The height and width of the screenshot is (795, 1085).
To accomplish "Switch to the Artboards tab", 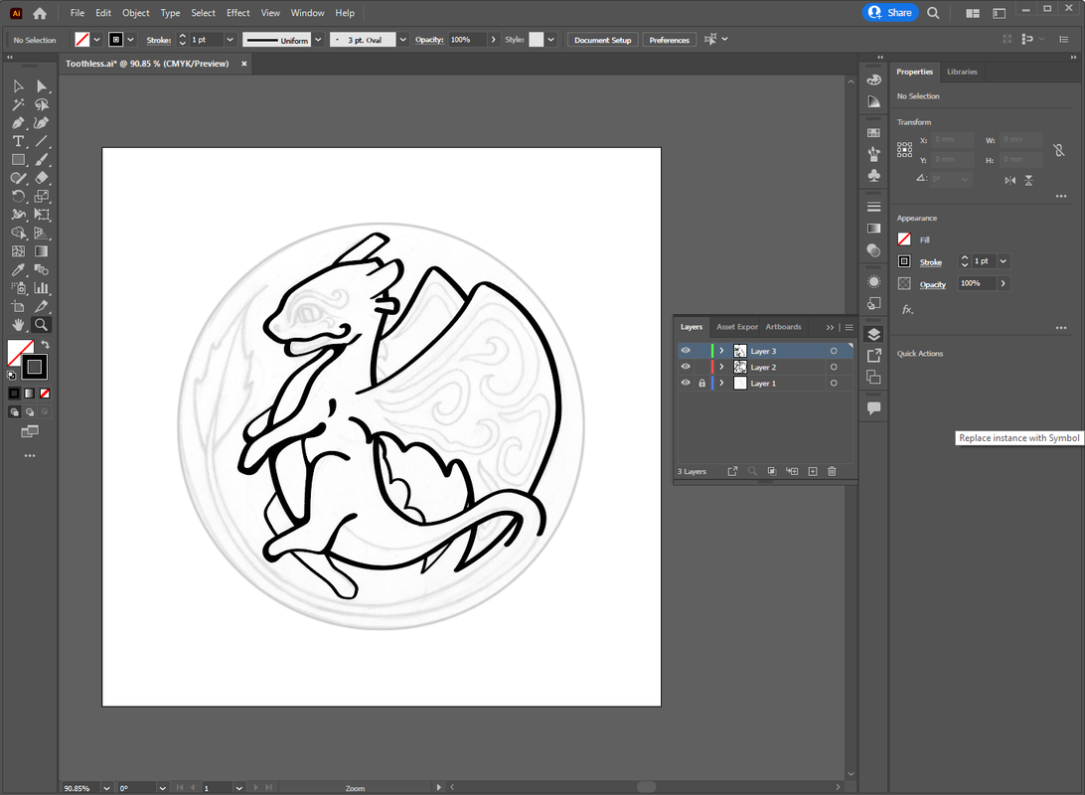I will 783,327.
